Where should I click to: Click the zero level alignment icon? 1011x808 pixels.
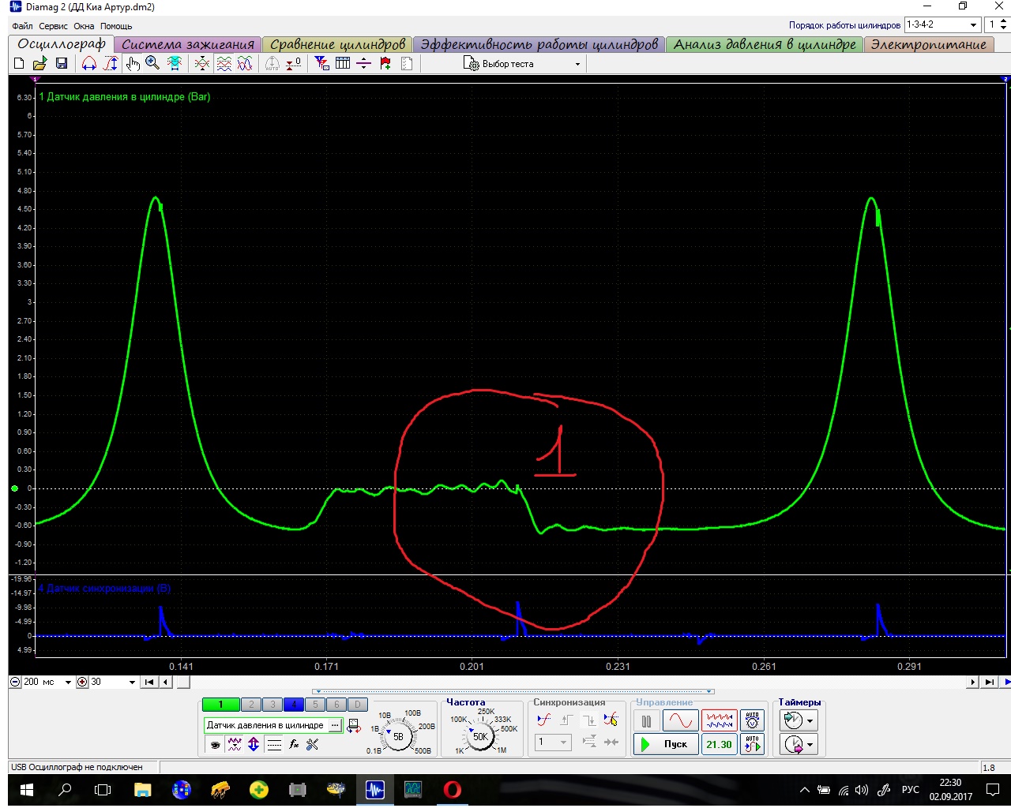293,64
